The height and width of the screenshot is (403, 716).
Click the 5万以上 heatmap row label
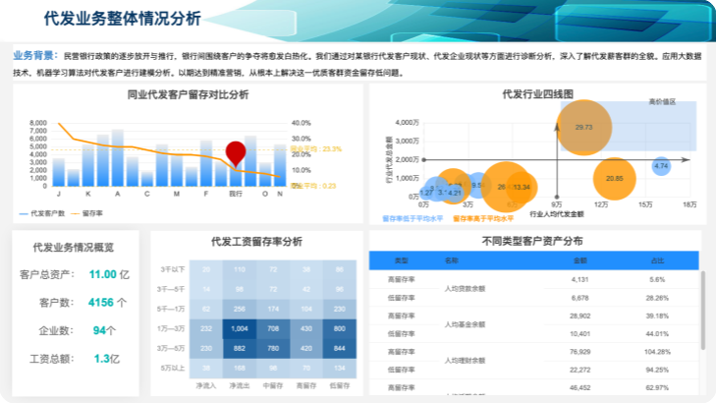click(x=173, y=368)
